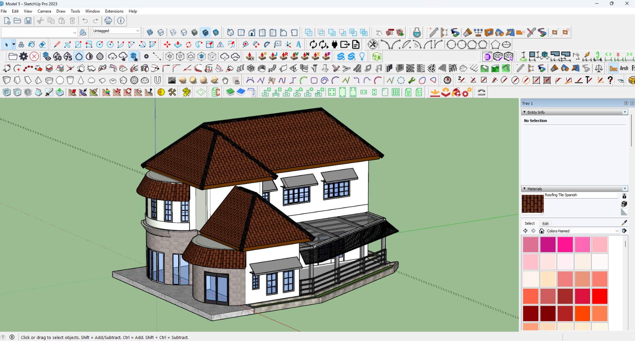Pick the Offset tool

click(231, 44)
